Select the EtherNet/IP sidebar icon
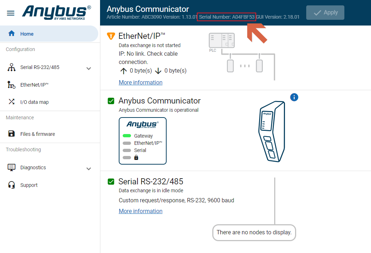Screen dimensions: 371x253 tap(12, 85)
